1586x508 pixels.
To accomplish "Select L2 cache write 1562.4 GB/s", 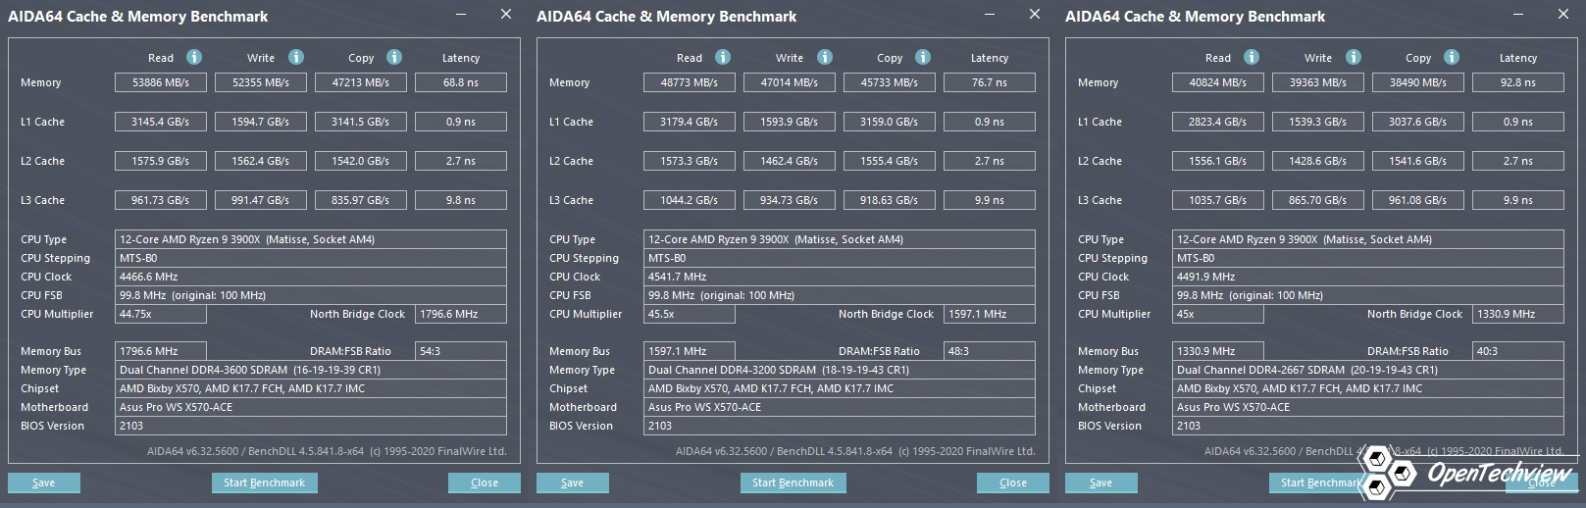I will click(x=261, y=161).
